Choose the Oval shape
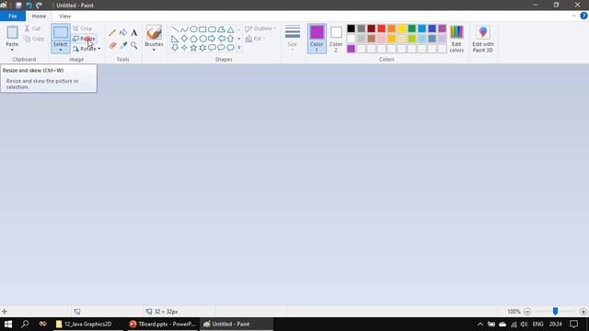Screen dimensions: 589x331 point(193,29)
